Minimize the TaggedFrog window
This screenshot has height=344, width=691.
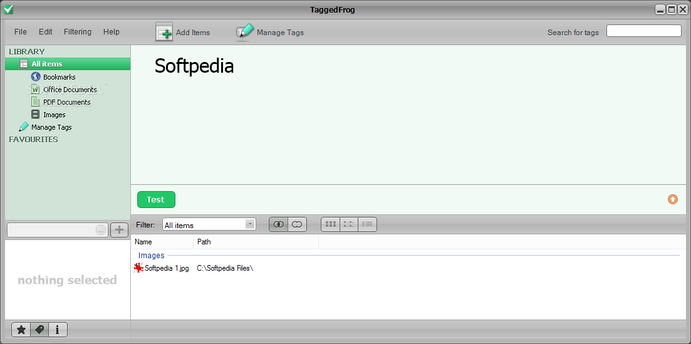660,9
